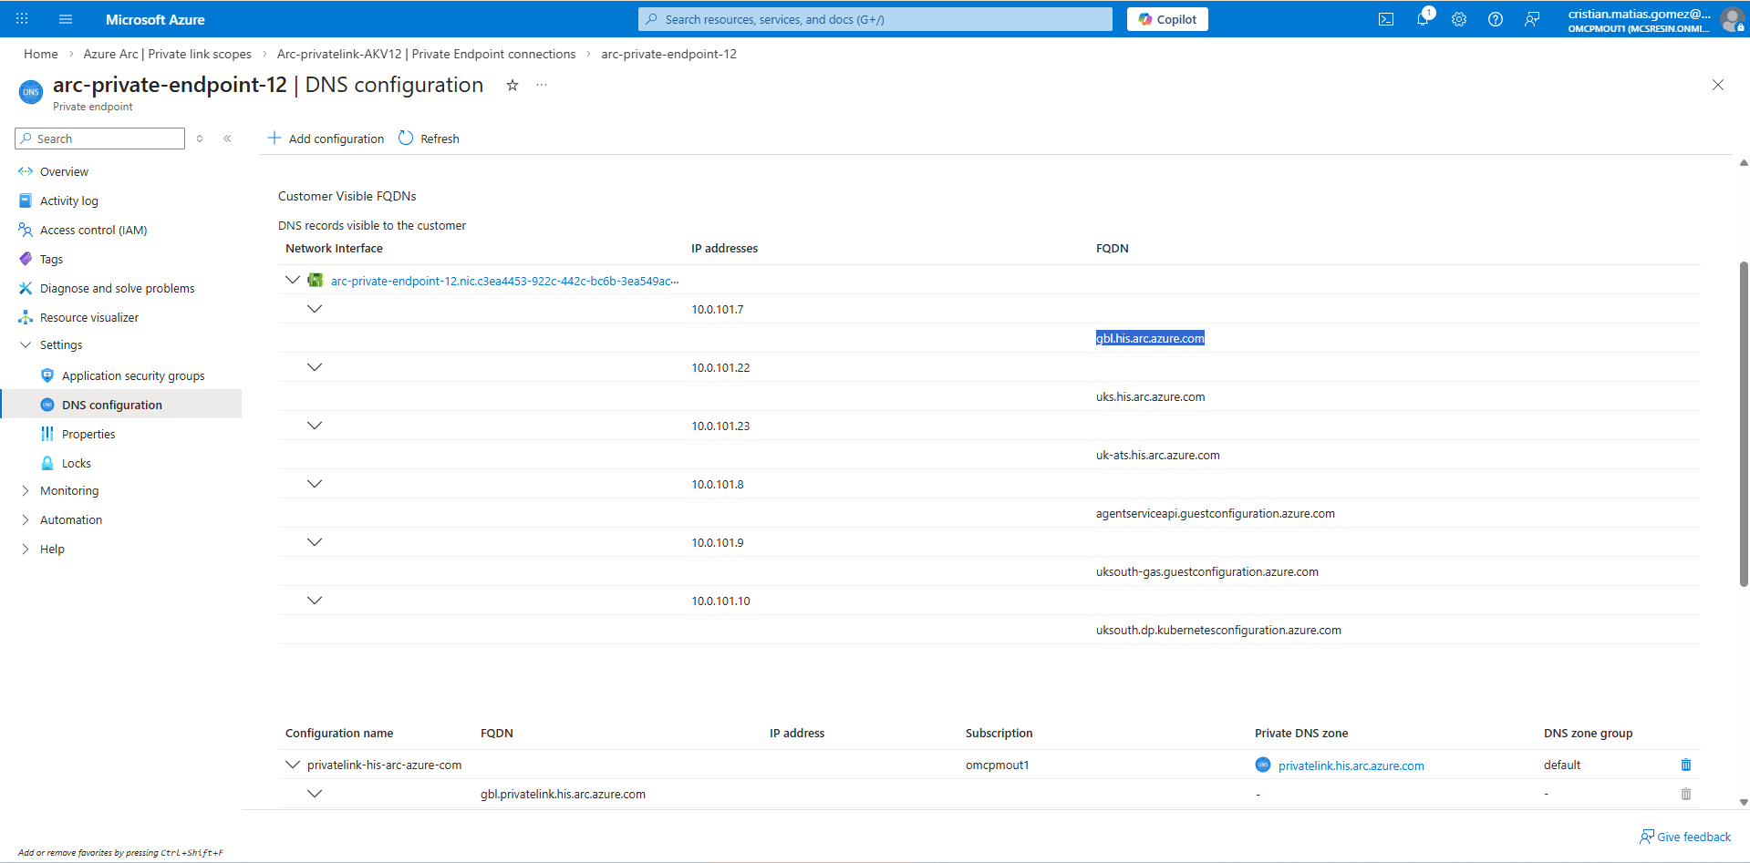Screen dimensions: 1750x863
Task: Expand the 10.0.101.22 IP address row
Action: 315,367
